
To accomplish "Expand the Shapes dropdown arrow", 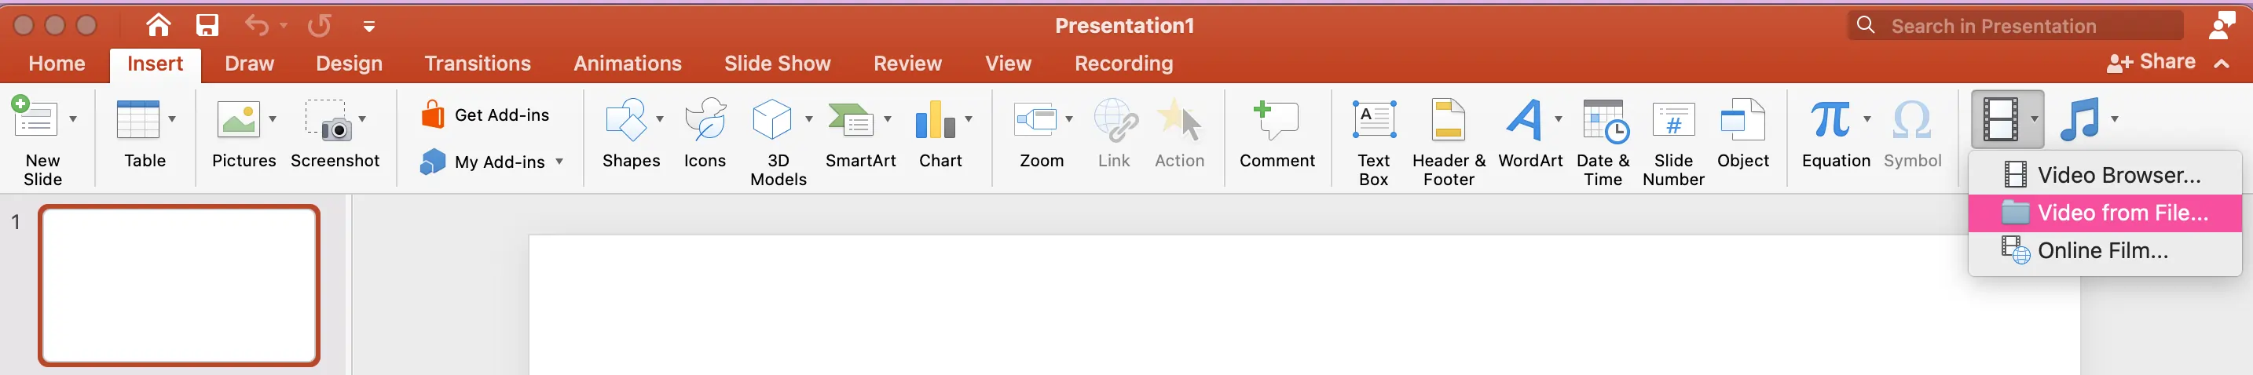I will tap(659, 119).
